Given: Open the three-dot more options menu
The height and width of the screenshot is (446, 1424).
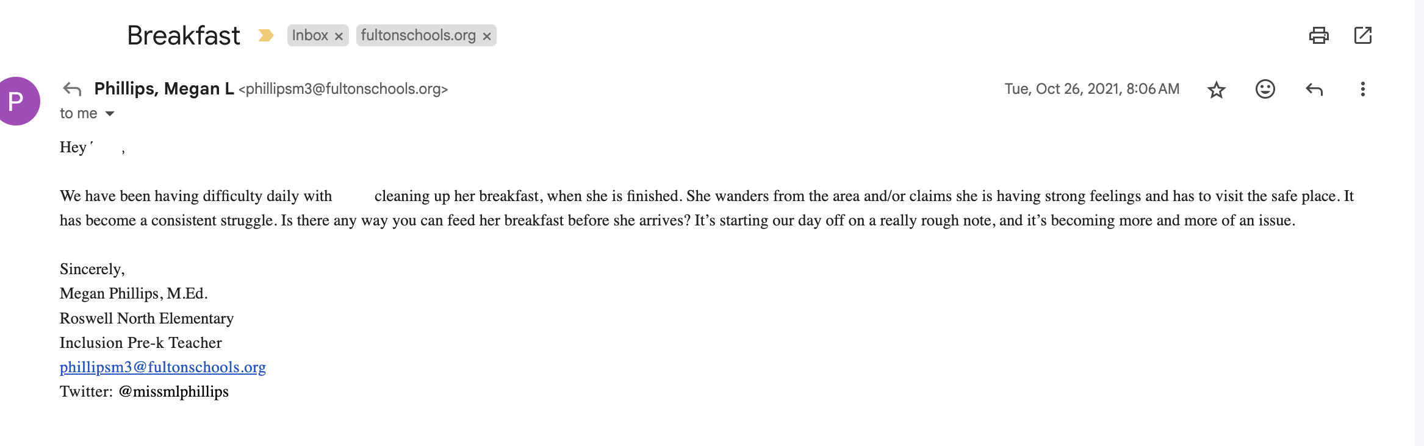Looking at the screenshot, I should [x=1362, y=90].
